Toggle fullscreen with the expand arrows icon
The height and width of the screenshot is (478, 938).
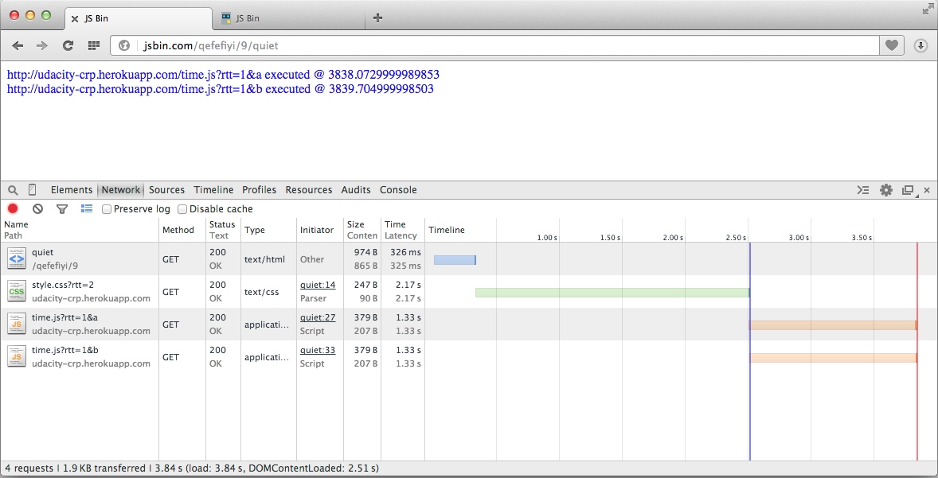[x=928, y=9]
